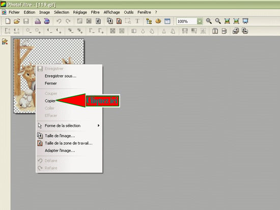Click the Brightness minus icon
This screenshot has width=280, height=210.
[x=29, y=31]
